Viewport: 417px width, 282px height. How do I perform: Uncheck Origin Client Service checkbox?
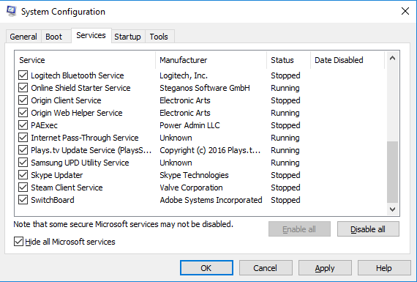(x=23, y=100)
